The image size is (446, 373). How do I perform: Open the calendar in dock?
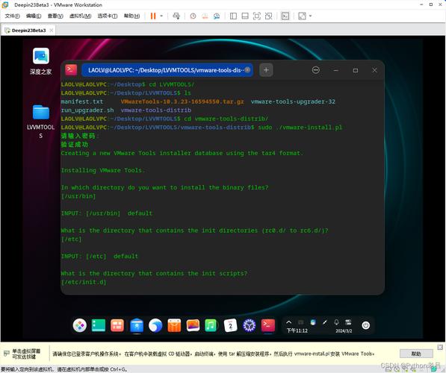[230, 325]
